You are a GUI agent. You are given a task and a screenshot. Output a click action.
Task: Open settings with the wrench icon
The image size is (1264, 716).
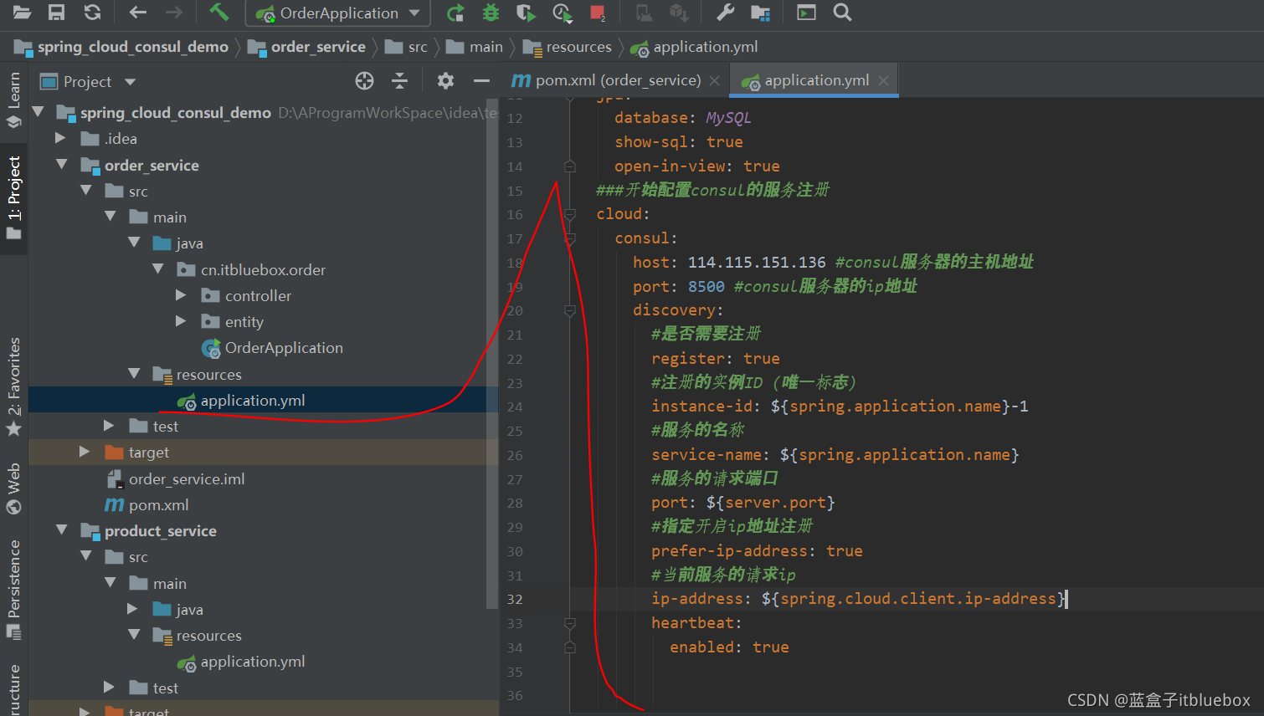coord(726,13)
